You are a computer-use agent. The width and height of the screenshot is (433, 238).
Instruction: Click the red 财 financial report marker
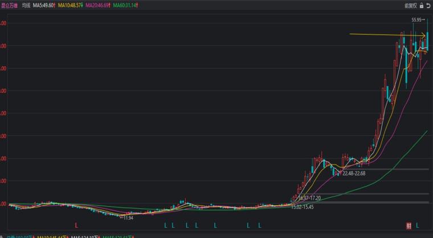pos(409,225)
